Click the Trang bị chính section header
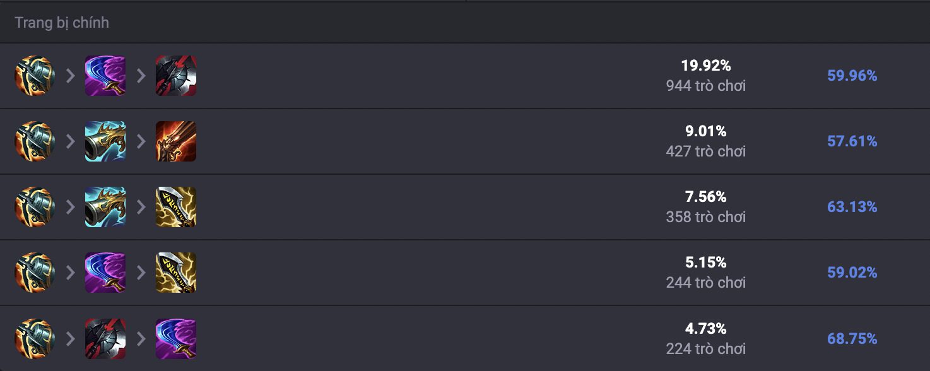Screen dimensions: 930x371 click(62, 23)
